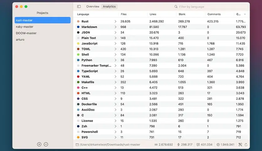Click the search magnifier icon
Image resolution: width=262 pixels, height=151 pixels.
pyautogui.click(x=176, y=7)
